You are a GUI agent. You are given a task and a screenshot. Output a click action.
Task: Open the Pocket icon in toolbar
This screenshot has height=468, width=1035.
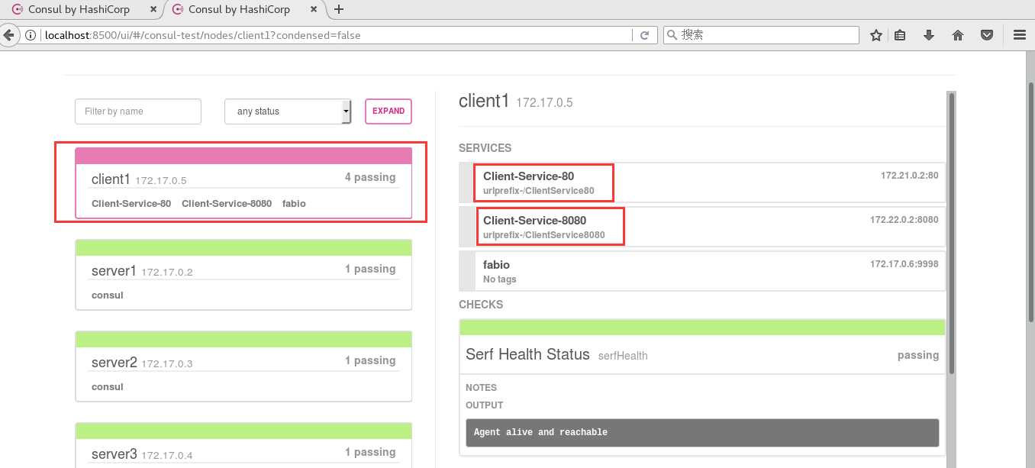pyautogui.click(x=987, y=35)
